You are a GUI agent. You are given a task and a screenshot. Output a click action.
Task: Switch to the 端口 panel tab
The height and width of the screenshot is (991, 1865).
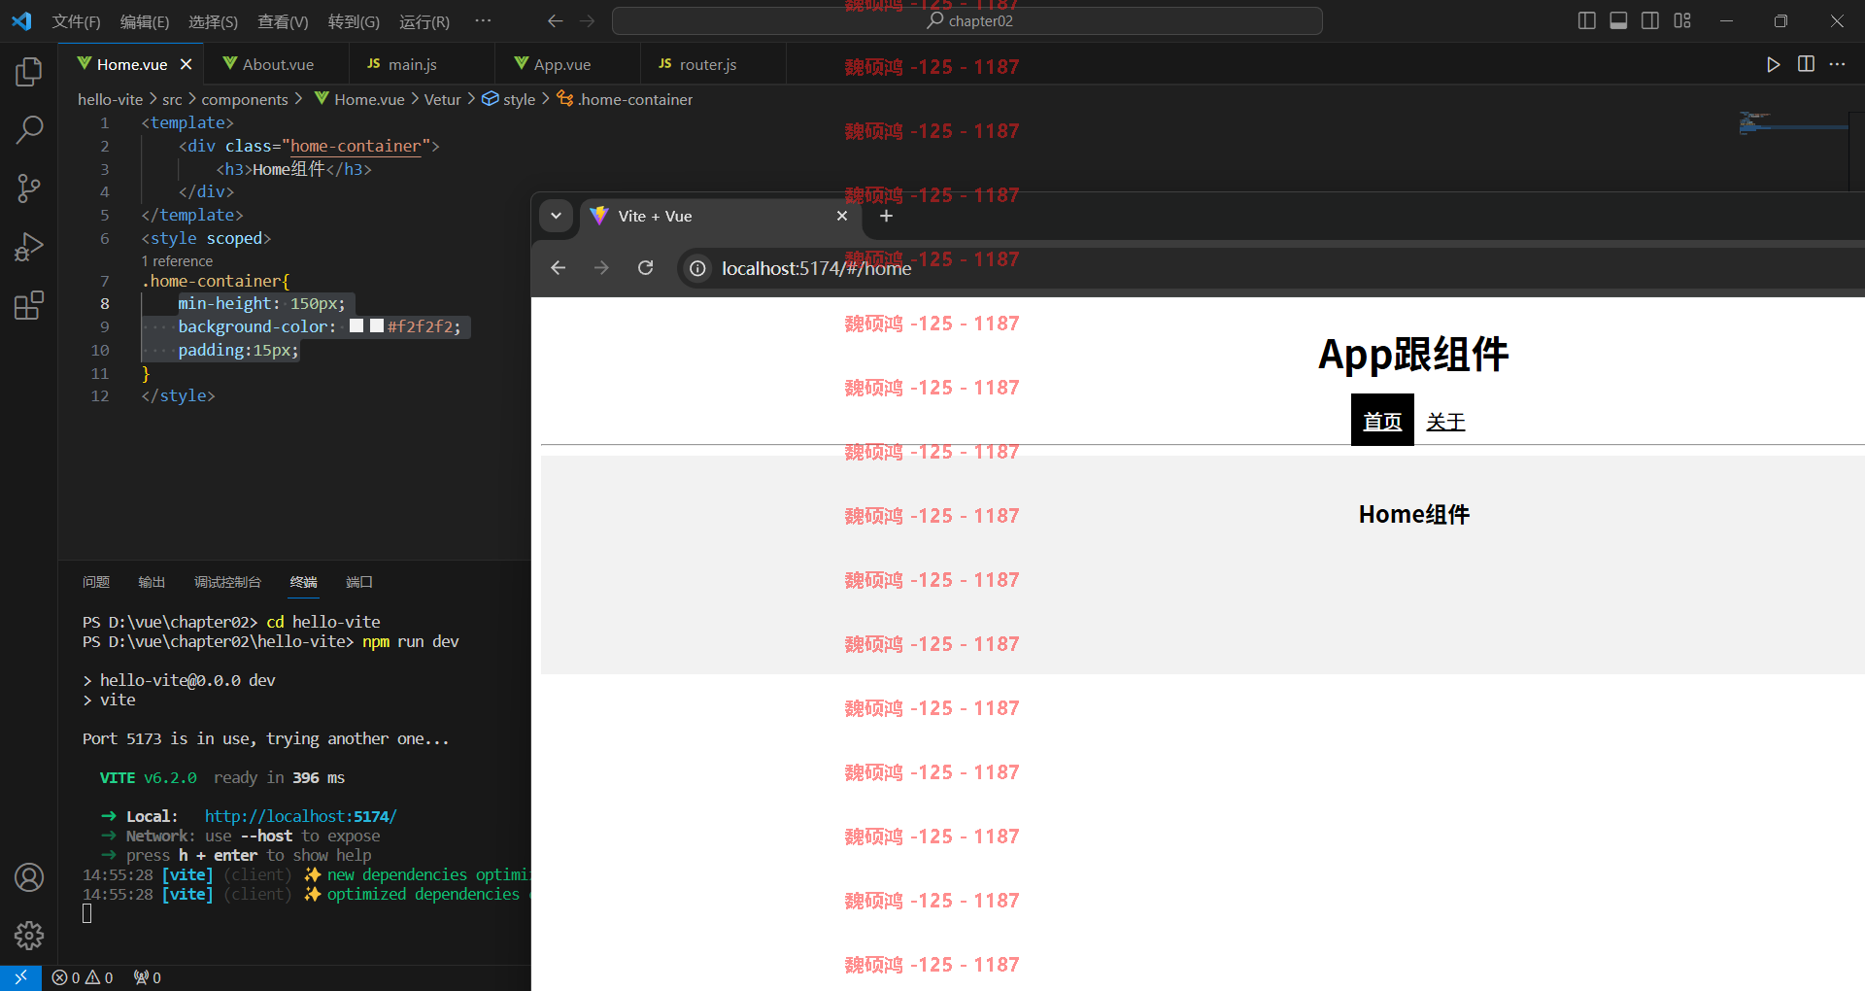click(359, 582)
